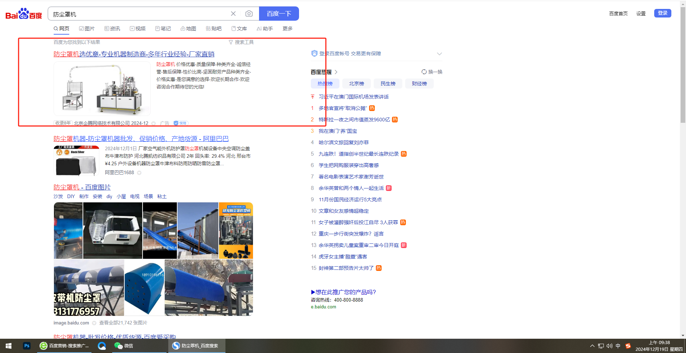Go to 百度首页
Screen dimensions: 686x353
[x=618, y=14]
